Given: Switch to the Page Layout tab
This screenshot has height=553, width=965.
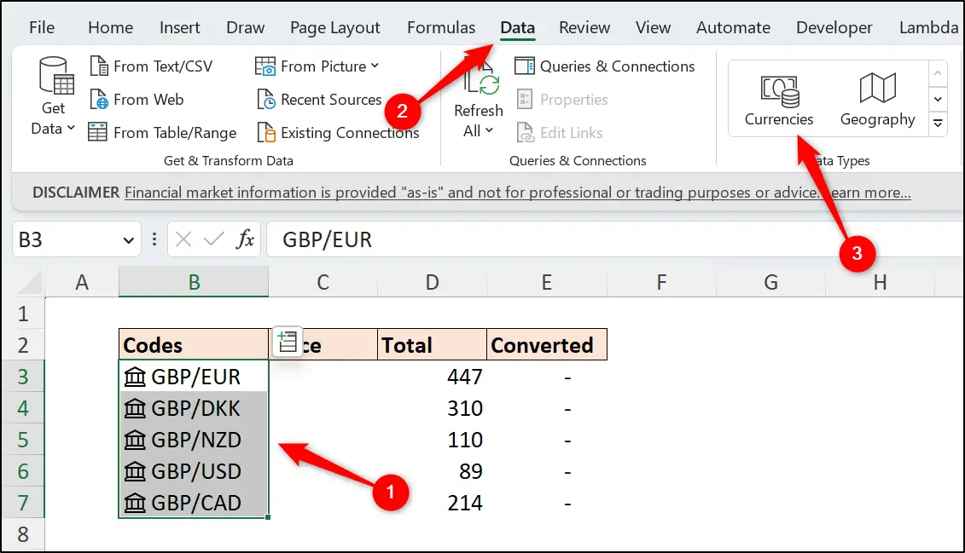Looking at the screenshot, I should [x=334, y=27].
